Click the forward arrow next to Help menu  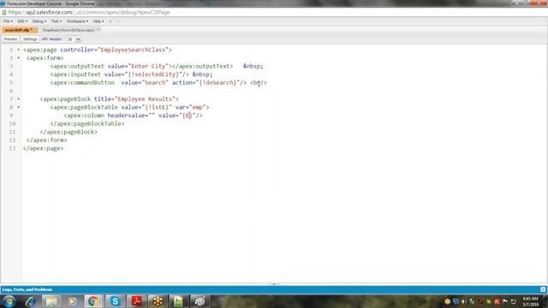tap(118, 21)
